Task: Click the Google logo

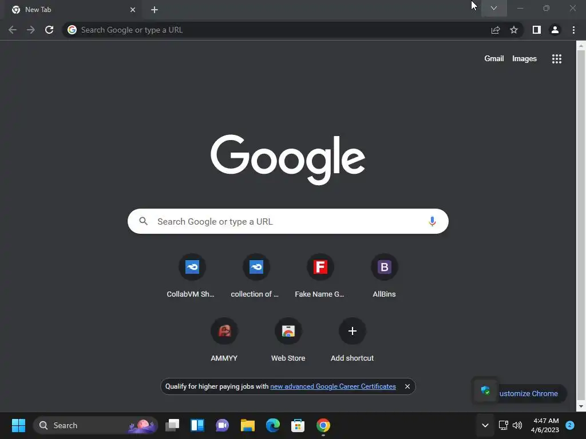Action: click(x=288, y=159)
